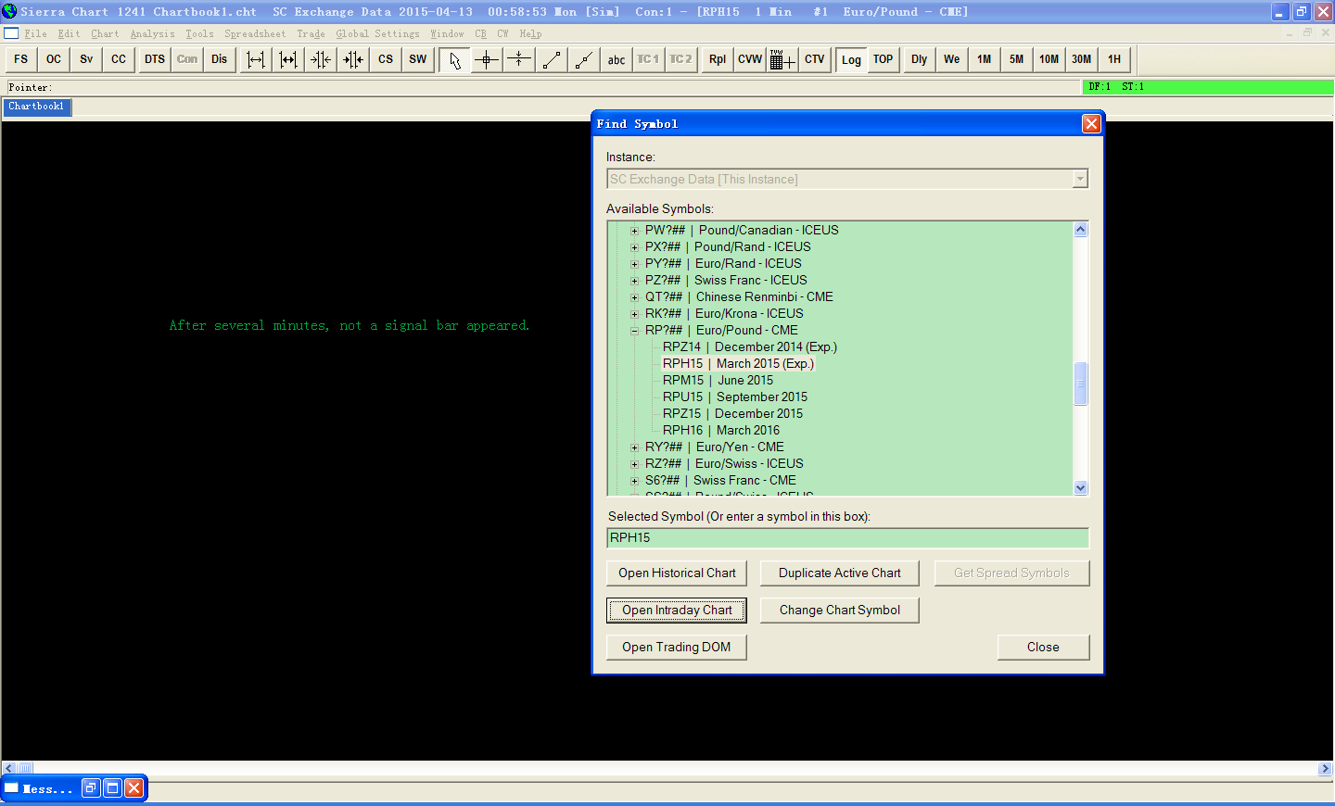Collapse the RP?## Euro/Pound node
The image size is (1335, 806).
tap(634, 331)
